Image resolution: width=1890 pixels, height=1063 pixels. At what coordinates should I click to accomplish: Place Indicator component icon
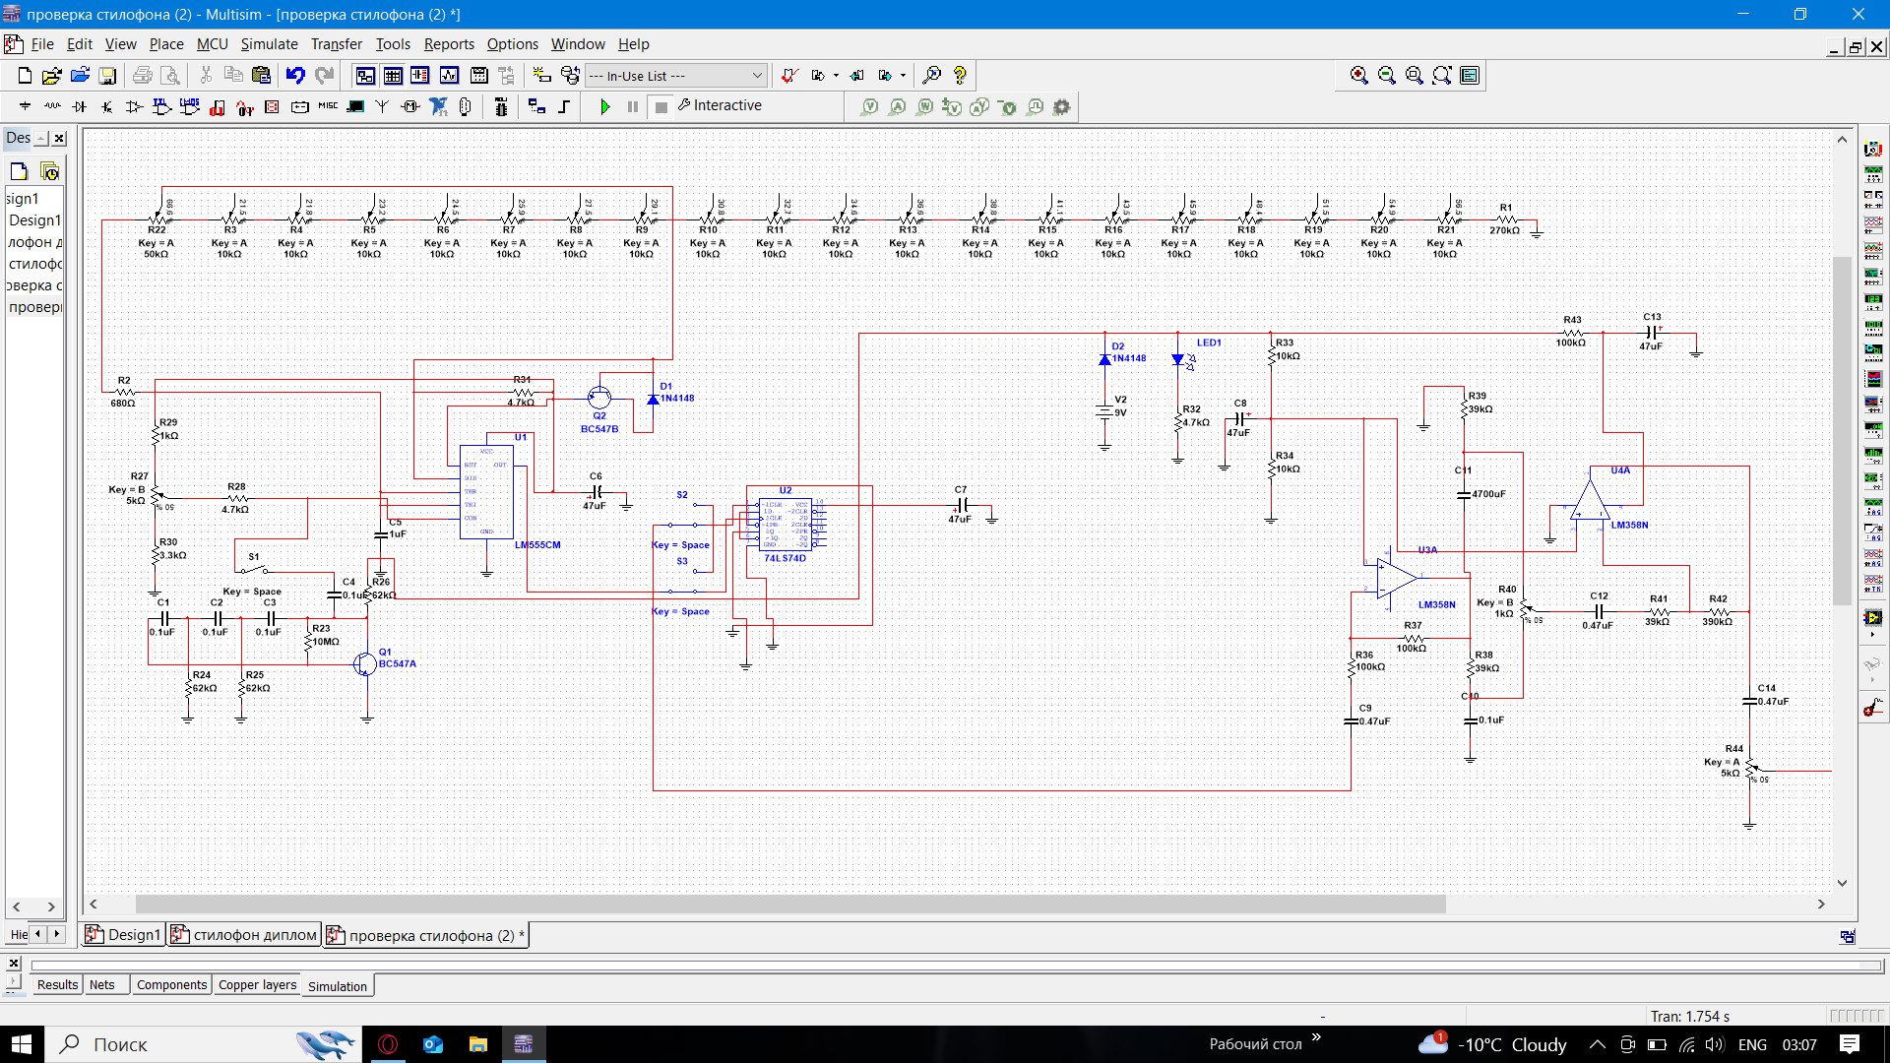tap(273, 106)
